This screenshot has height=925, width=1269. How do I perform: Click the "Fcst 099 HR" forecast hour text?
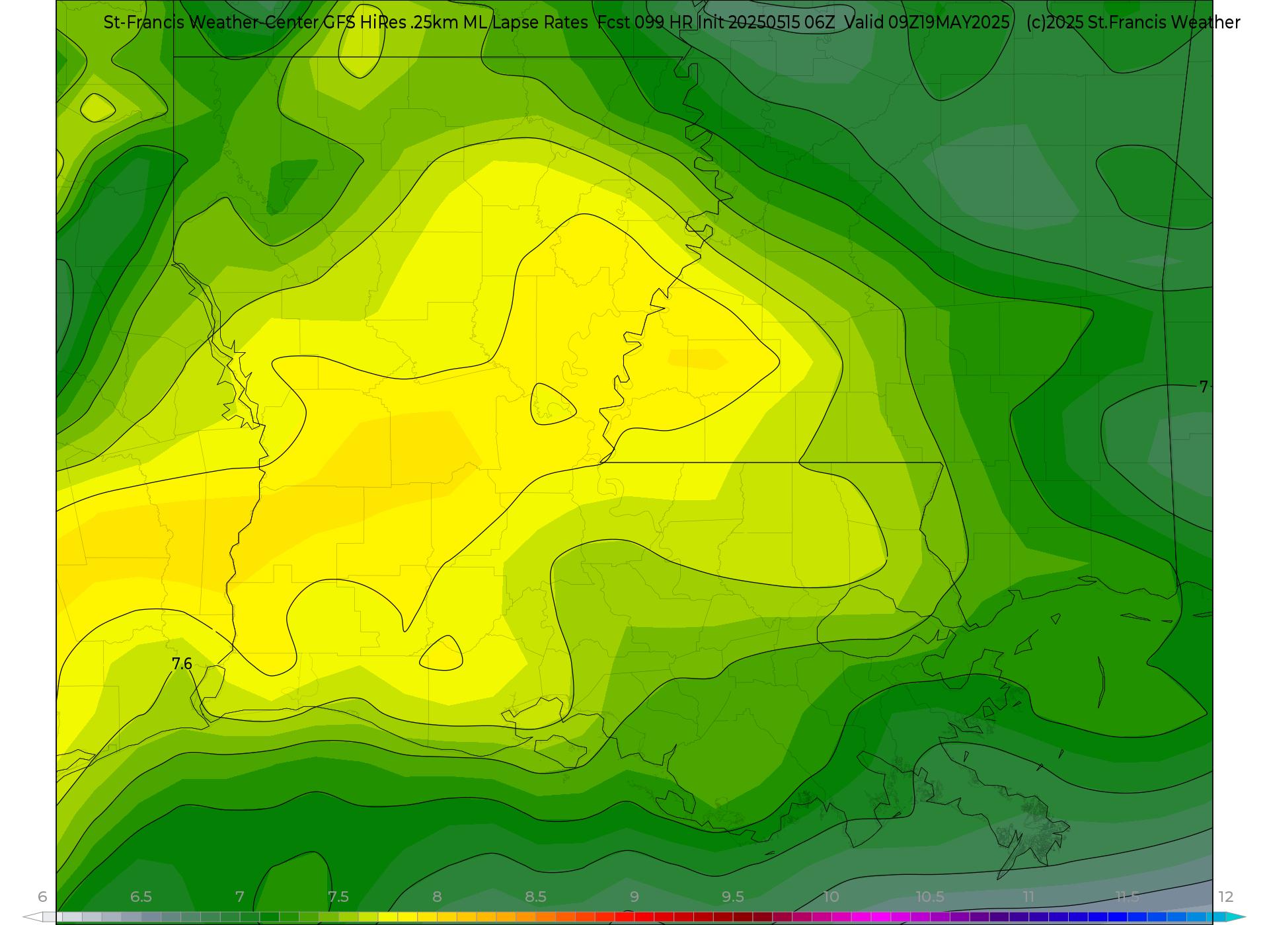point(645,22)
